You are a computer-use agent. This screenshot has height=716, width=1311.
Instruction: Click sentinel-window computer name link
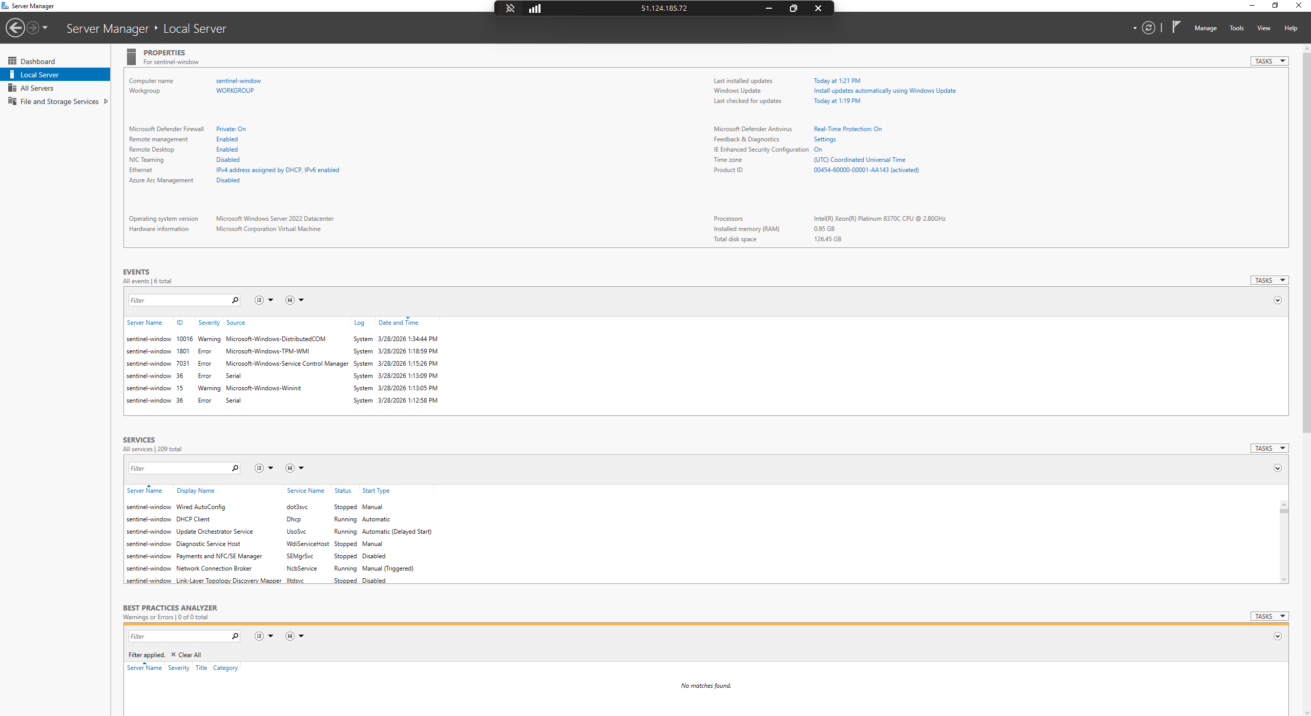[x=238, y=81]
